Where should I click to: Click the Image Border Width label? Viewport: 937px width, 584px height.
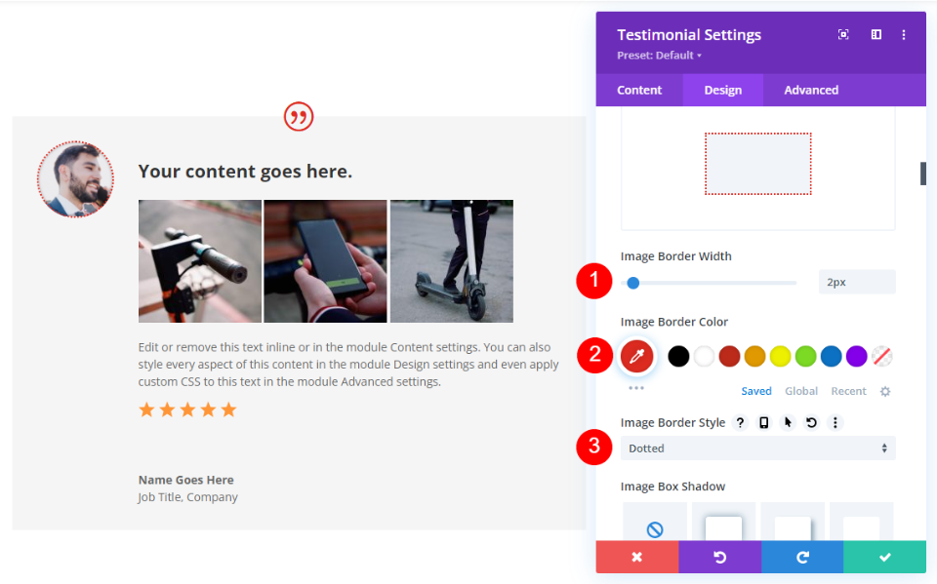tap(675, 256)
